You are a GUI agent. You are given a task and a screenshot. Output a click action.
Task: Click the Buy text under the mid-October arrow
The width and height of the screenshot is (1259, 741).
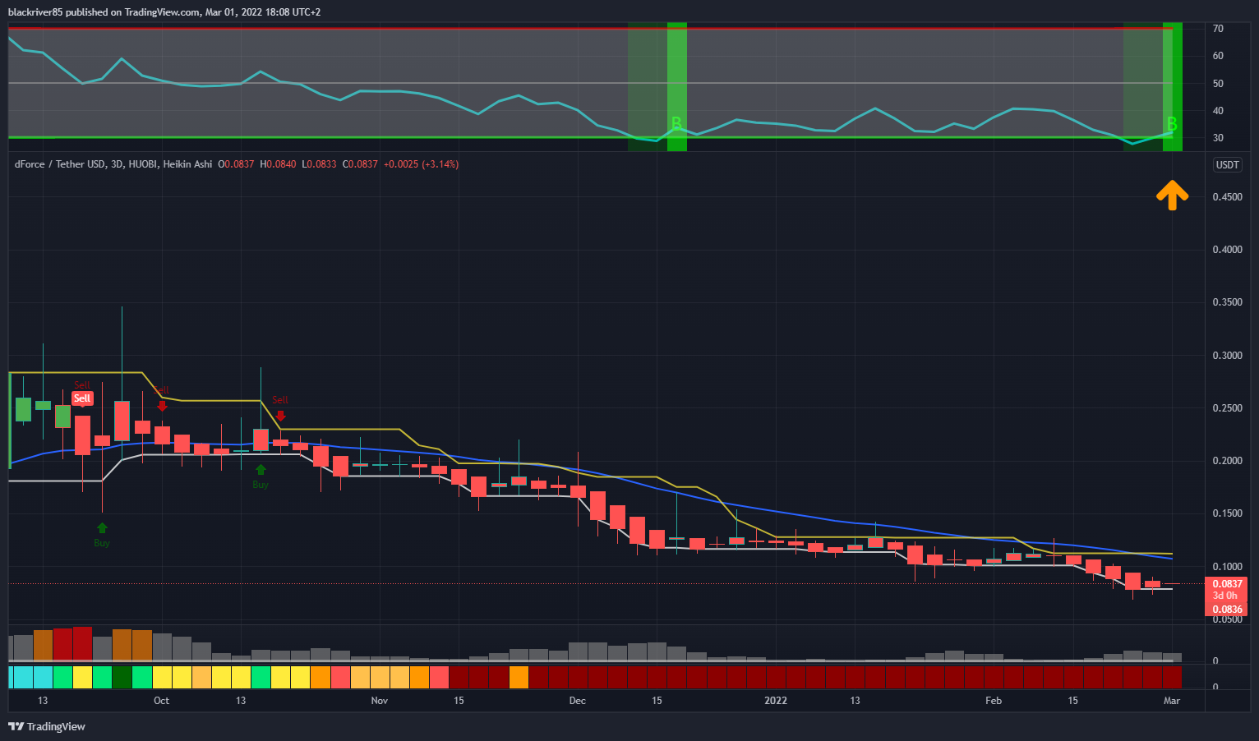(261, 485)
